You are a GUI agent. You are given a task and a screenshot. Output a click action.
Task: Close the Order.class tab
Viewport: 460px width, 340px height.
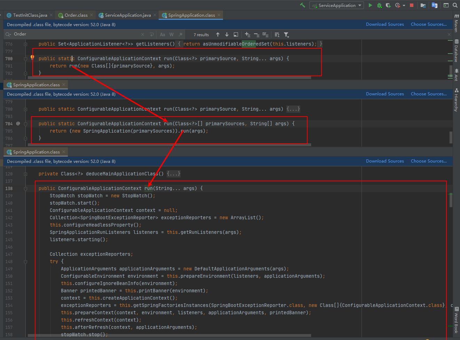[92, 15]
